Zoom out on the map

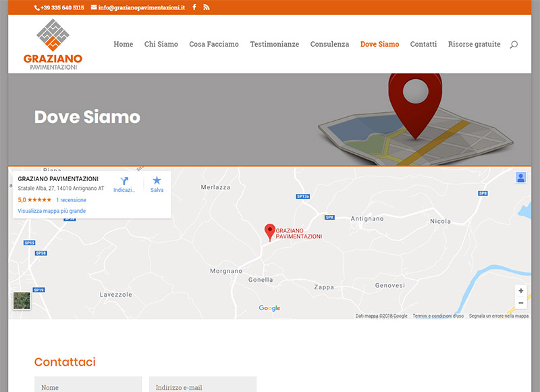point(520,303)
